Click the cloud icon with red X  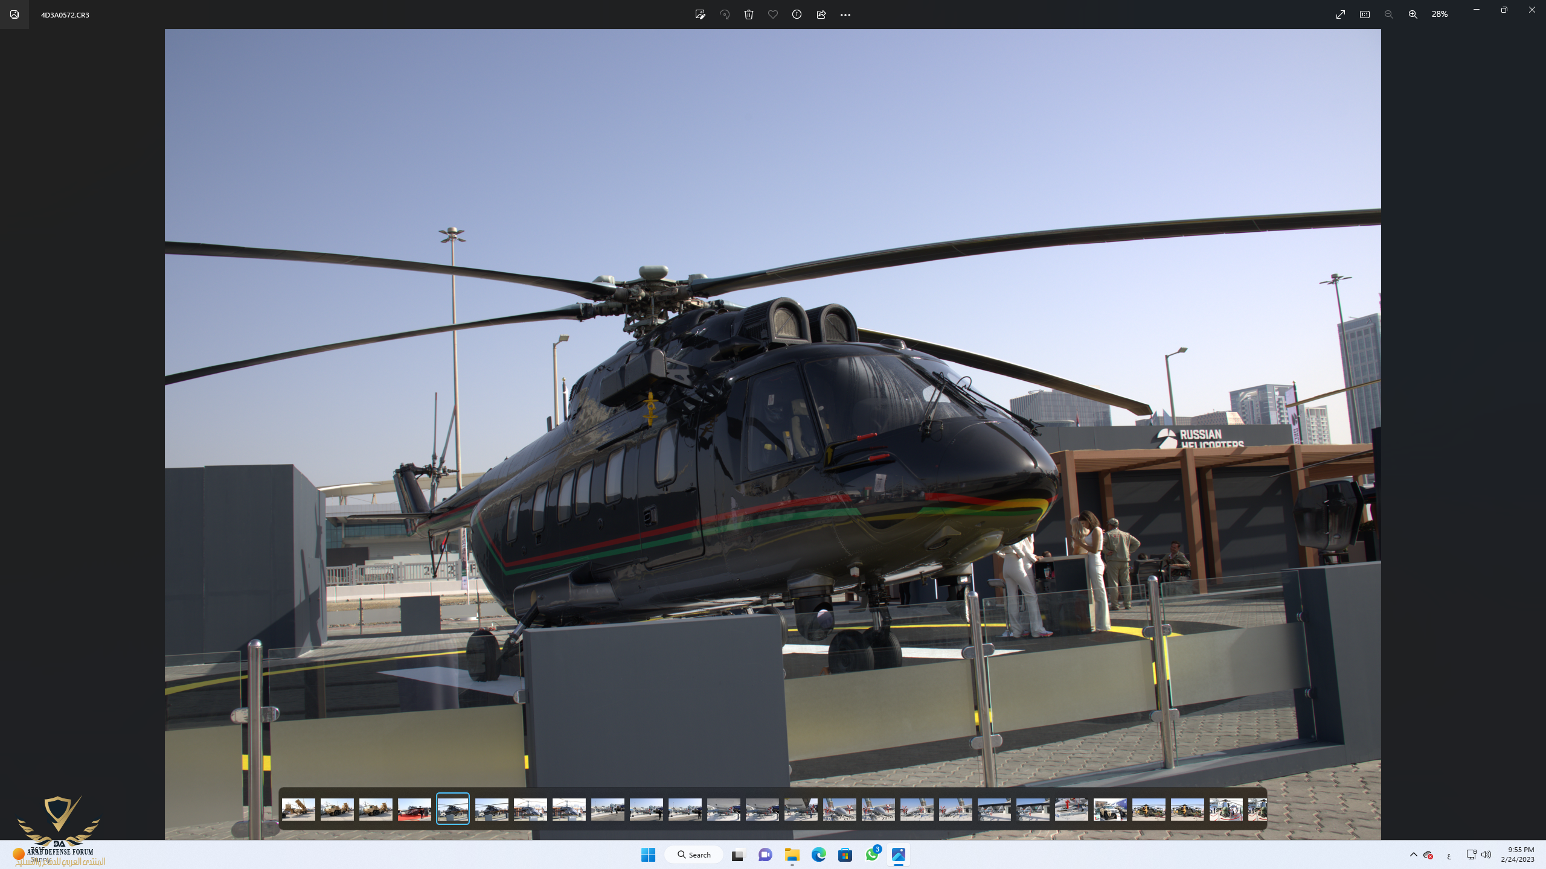pos(1428,855)
